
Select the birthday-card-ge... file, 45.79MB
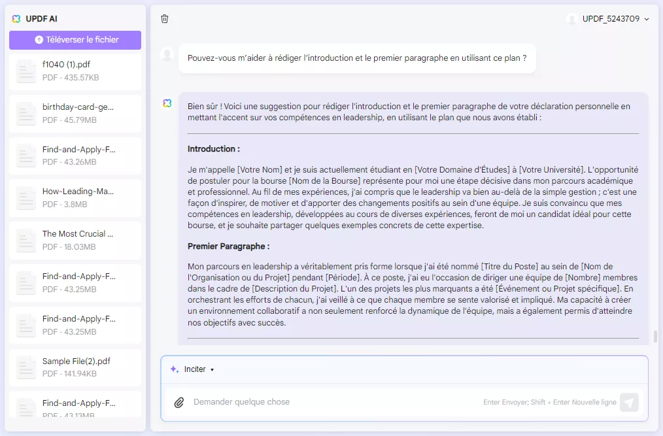pyautogui.click(x=75, y=113)
